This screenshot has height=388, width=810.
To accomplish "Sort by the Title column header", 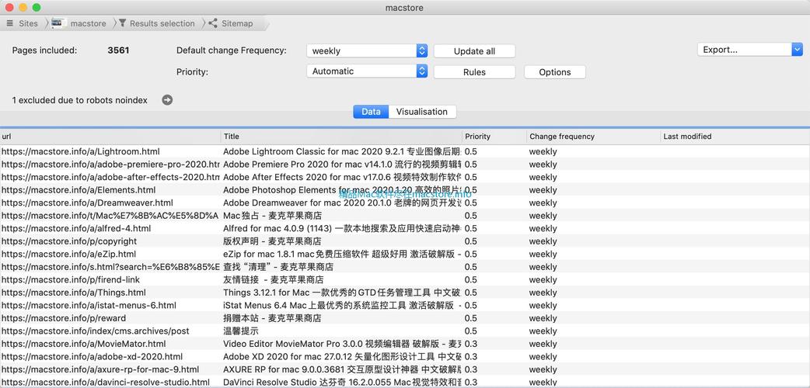I will pyautogui.click(x=341, y=137).
